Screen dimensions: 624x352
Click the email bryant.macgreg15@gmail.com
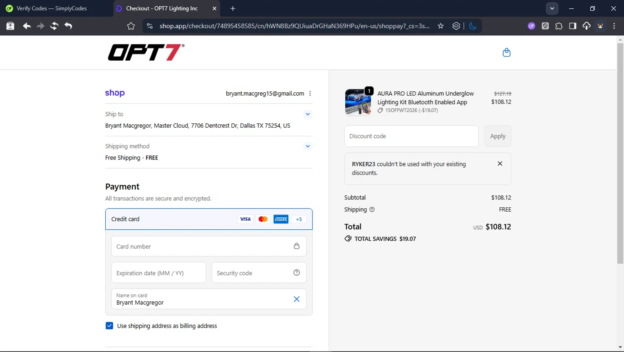(x=265, y=94)
